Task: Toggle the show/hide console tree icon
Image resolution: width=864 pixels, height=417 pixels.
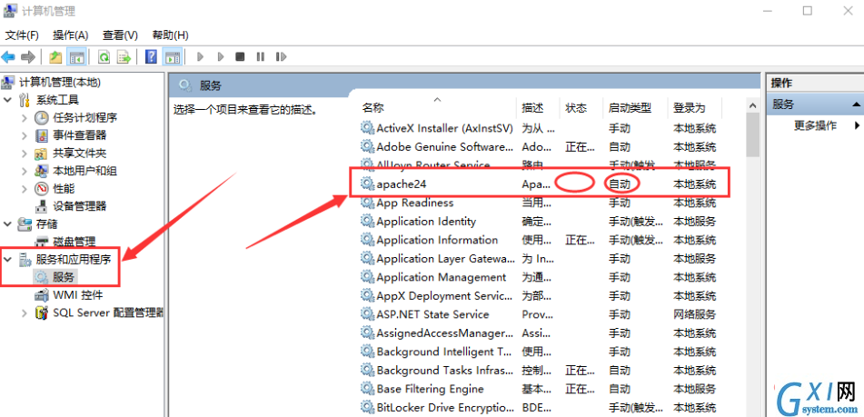Action: (75, 56)
